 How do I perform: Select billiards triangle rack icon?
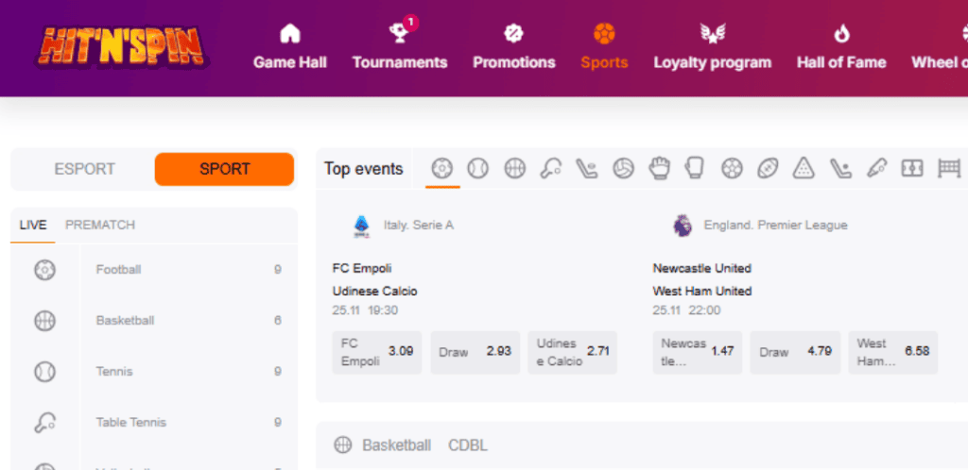(804, 168)
